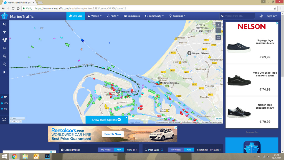Click Search for Port Calls link
Viewport: 284px width, 160px height.
coord(209,150)
